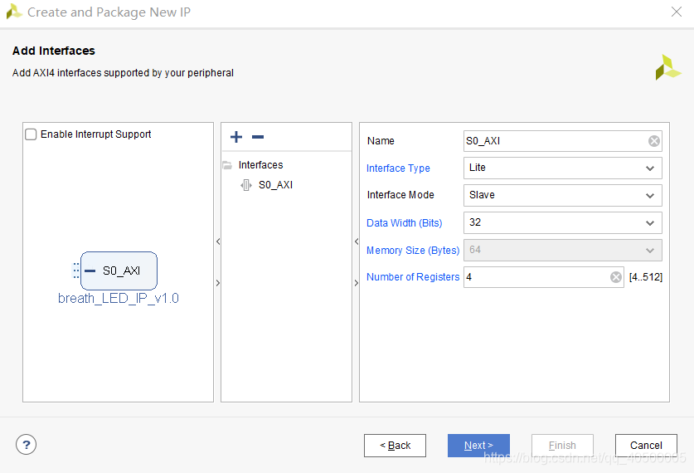The height and width of the screenshot is (473, 694).
Task: Expand left pane with right arrow
Action: (x=218, y=283)
